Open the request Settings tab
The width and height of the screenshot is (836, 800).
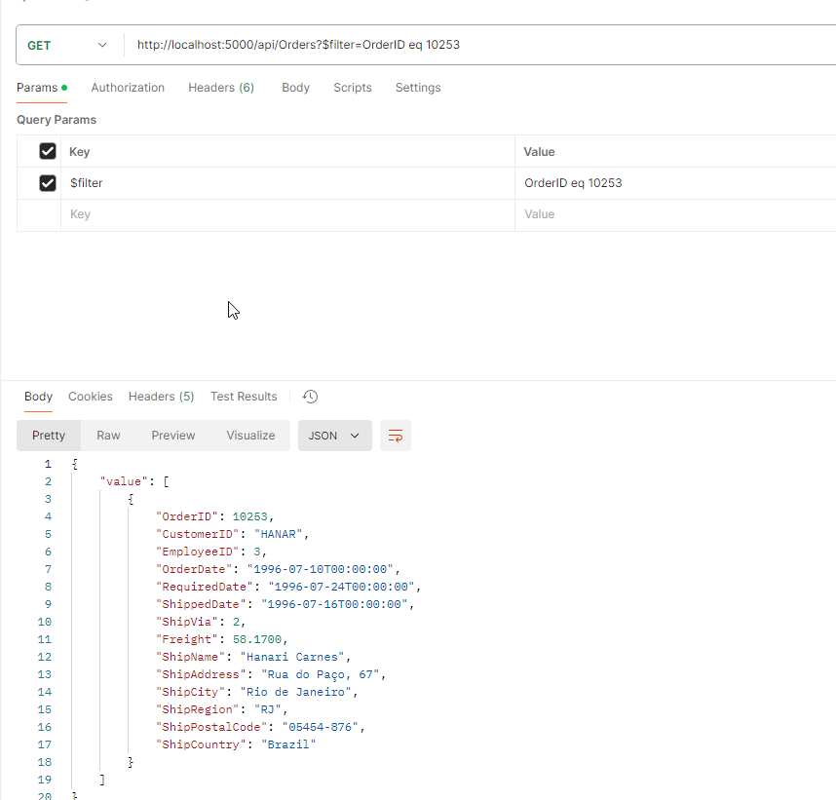point(418,88)
